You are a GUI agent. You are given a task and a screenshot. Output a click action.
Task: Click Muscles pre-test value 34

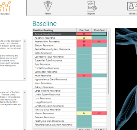click(x=84, y=113)
